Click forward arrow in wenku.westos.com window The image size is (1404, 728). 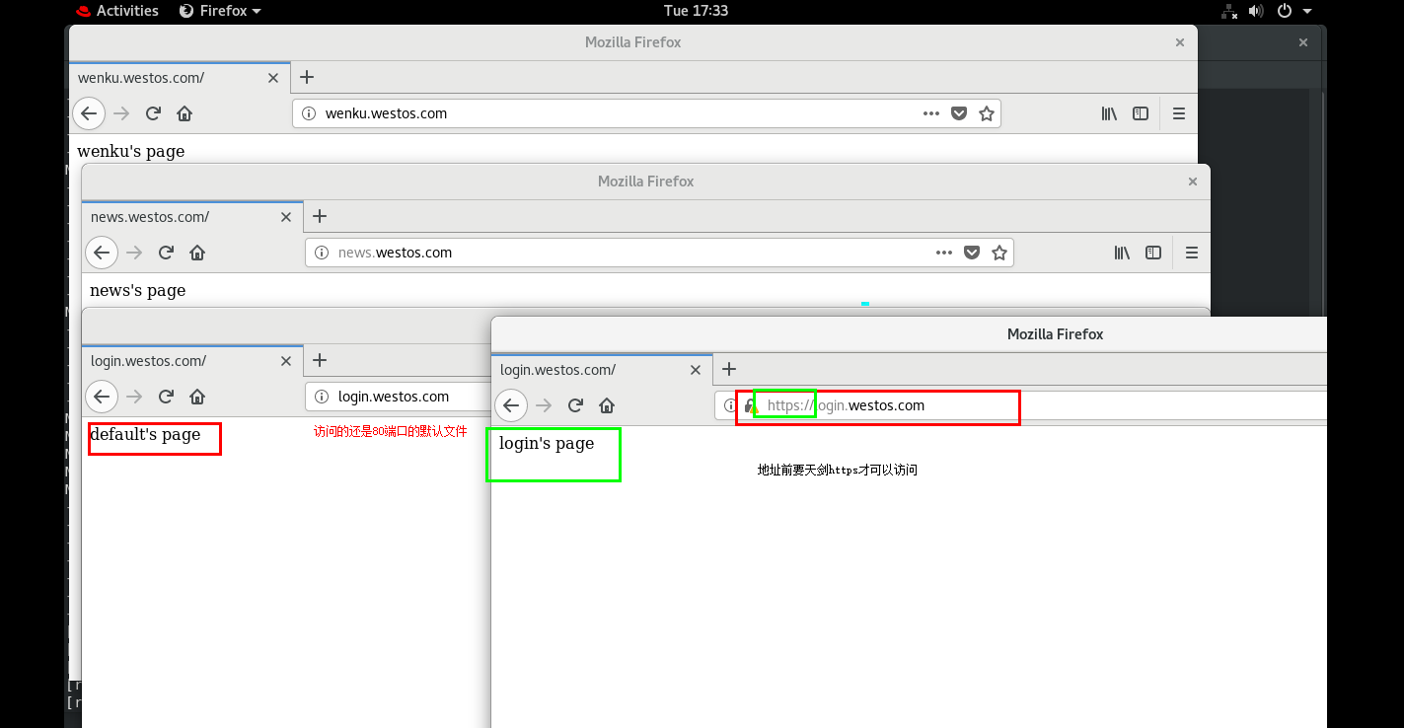click(121, 113)
